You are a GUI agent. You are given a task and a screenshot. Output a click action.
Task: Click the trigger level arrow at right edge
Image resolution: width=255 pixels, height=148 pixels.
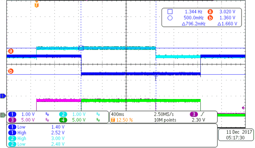(244, 108)
